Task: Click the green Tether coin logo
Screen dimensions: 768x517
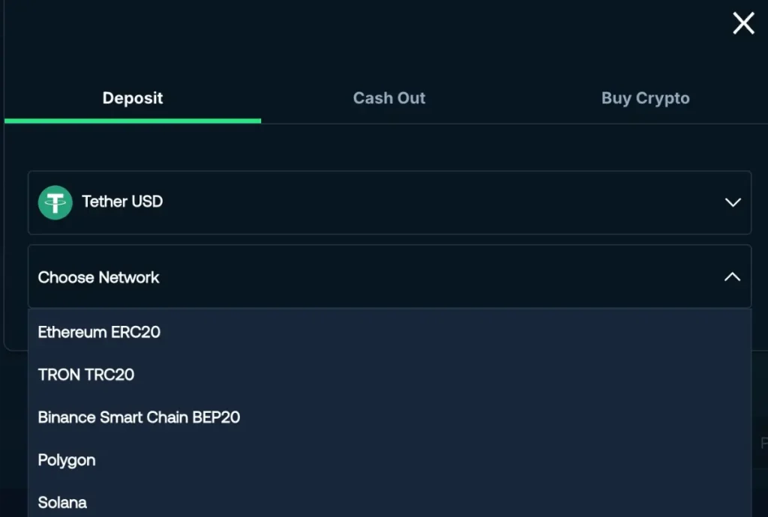Action: 55,202
